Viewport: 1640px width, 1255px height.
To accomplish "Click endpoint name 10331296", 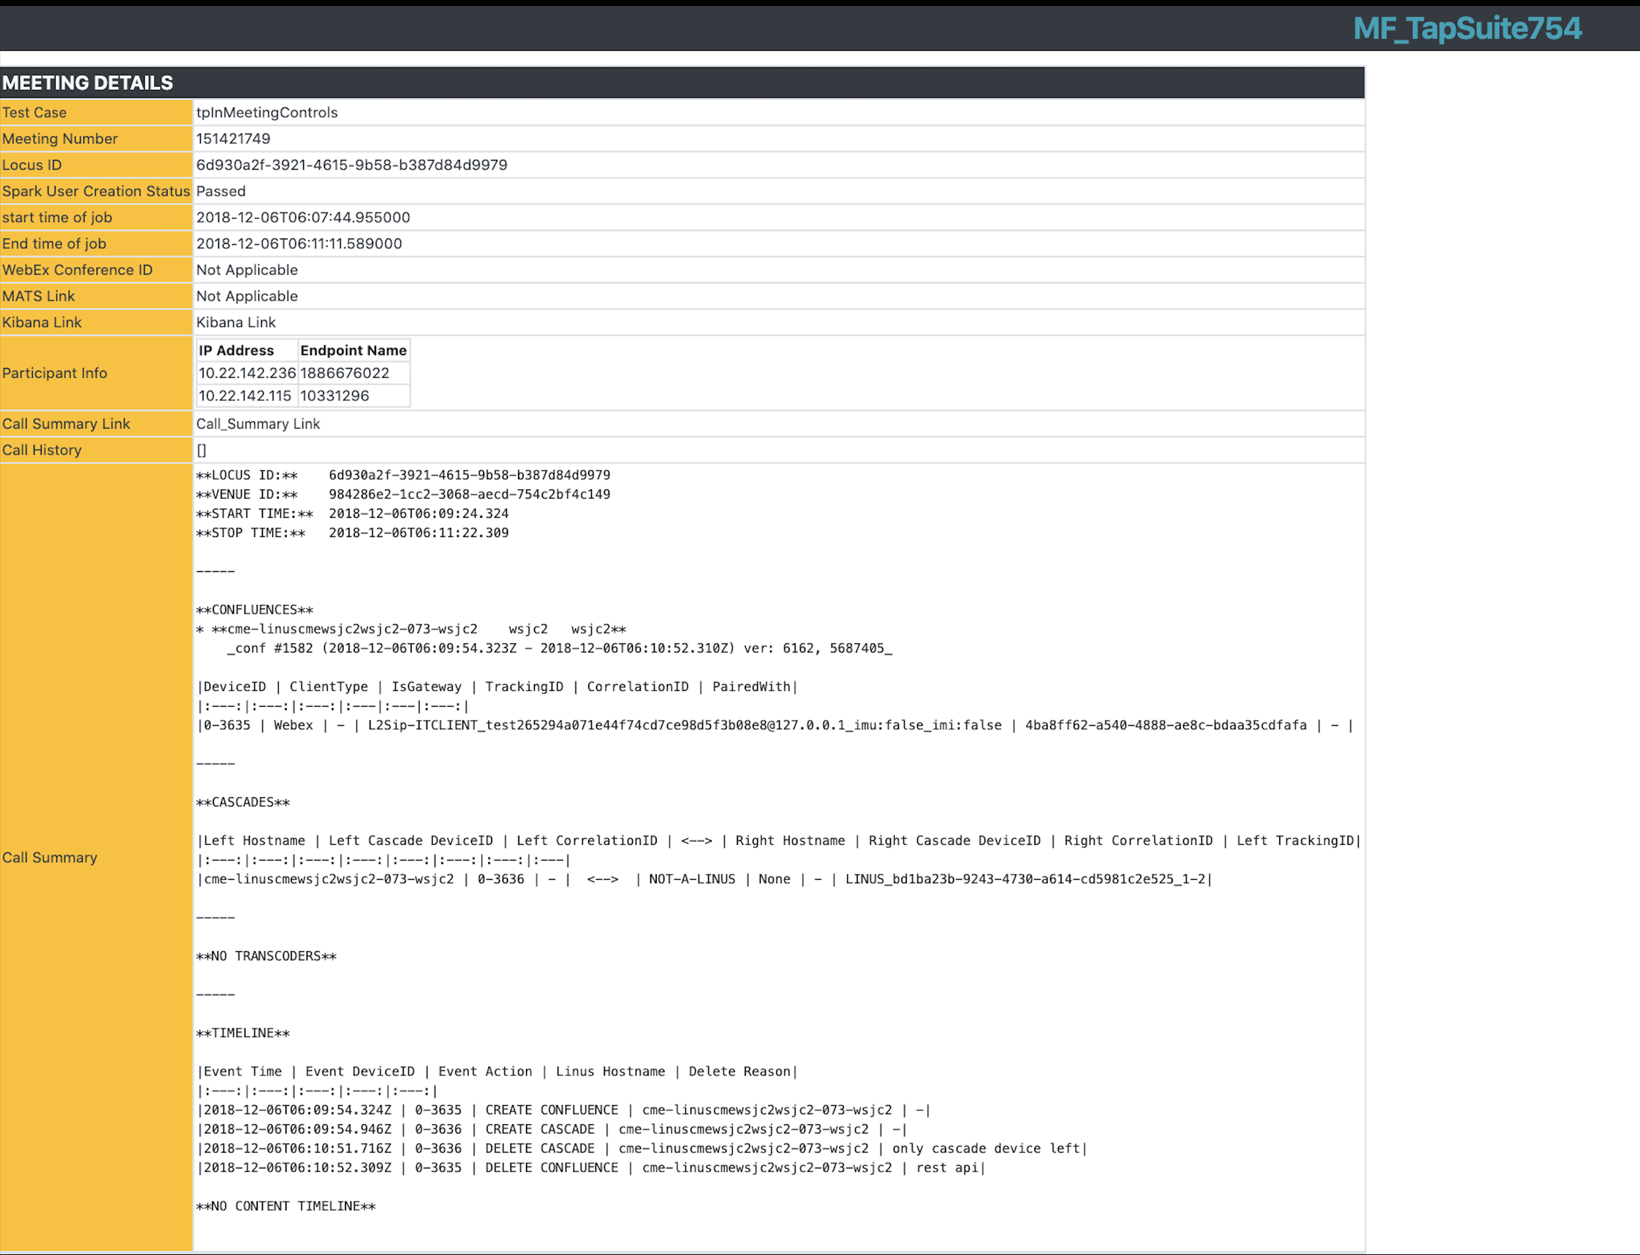I will click(x=335, y=395).
